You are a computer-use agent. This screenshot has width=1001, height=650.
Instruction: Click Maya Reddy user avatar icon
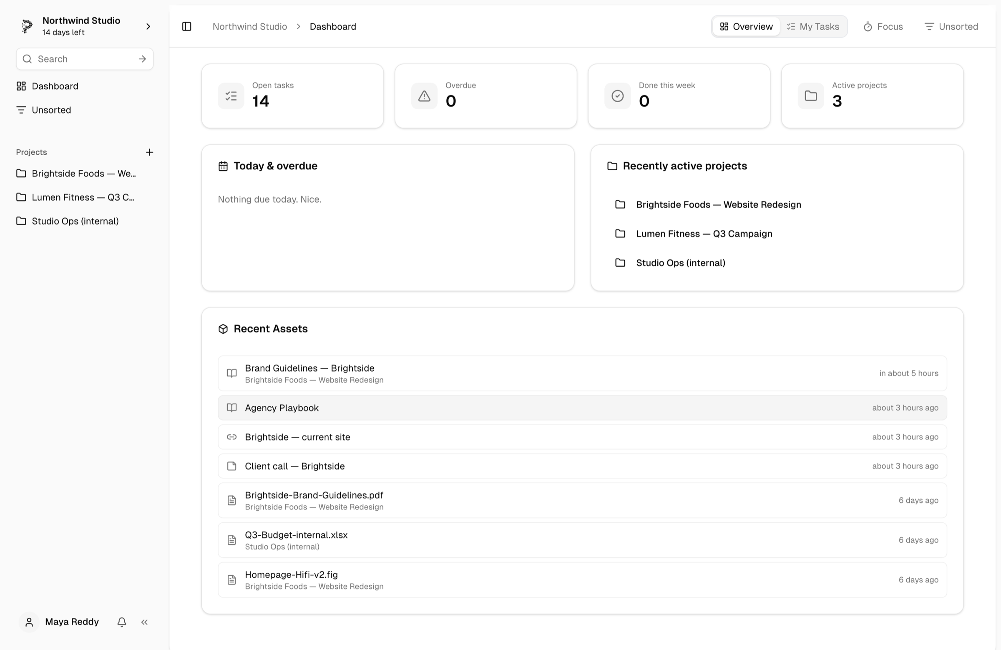click(x=29, y=622)
